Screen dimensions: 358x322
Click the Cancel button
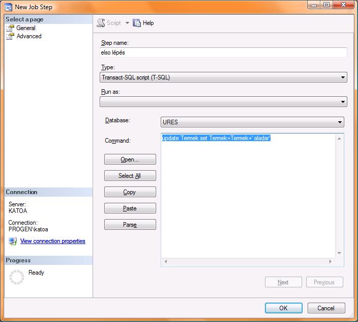(326, 308)
